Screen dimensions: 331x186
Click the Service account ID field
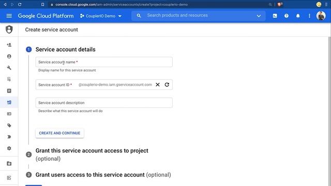(x=104, y=85)
